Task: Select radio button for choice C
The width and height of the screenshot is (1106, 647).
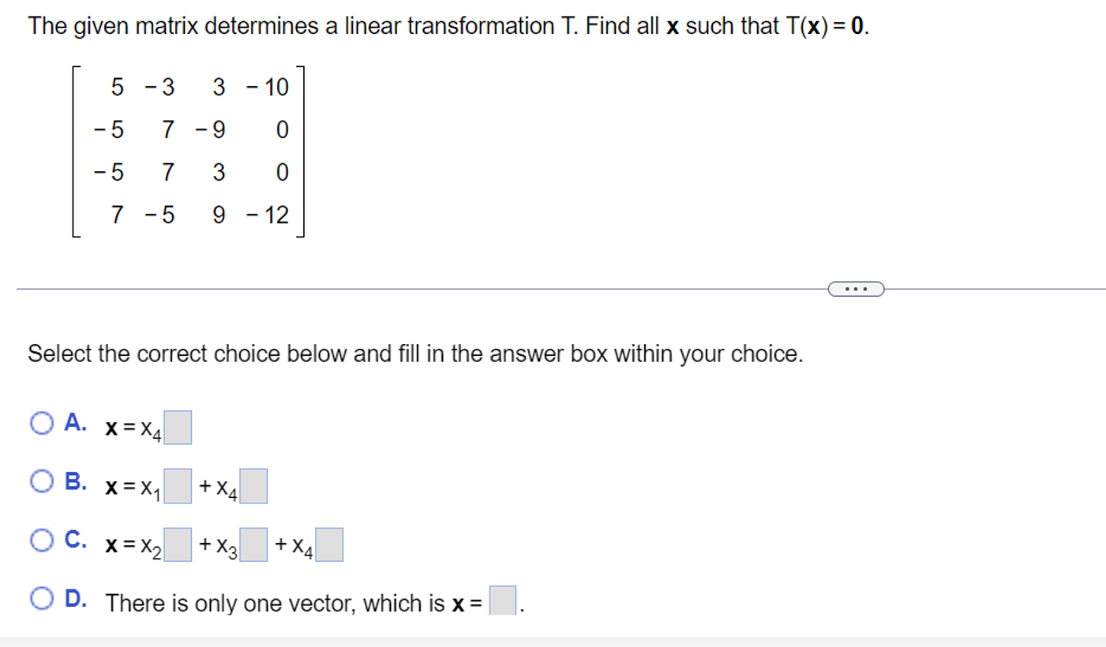Action: pos(41,540)
